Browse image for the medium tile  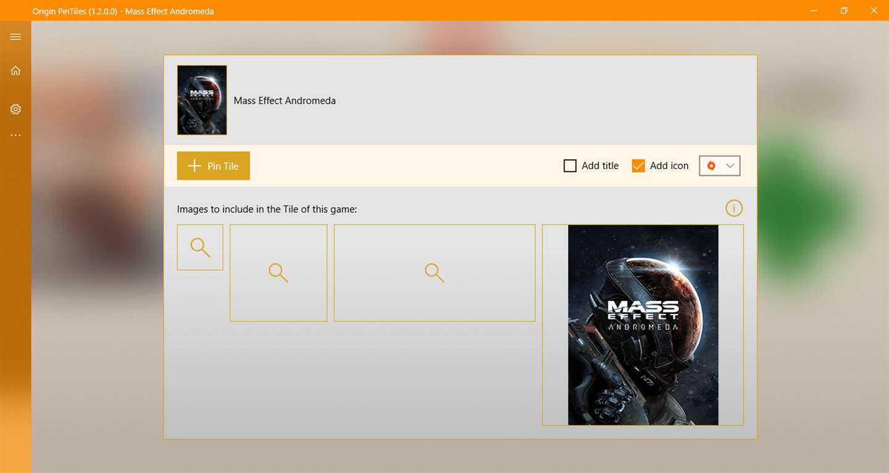click(278, 273)
